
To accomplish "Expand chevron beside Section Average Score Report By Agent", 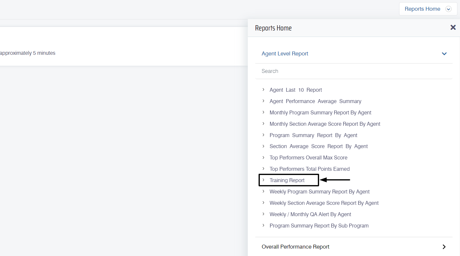I will coord(263,146).
